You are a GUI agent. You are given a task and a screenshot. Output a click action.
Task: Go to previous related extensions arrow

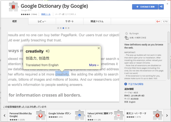coord(4,115)
